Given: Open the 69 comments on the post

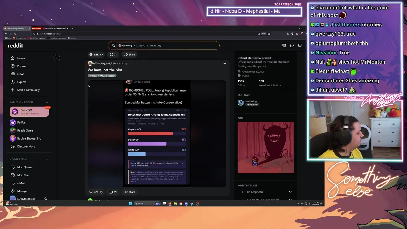Looking at the screenshot, I should click(113, 192).
